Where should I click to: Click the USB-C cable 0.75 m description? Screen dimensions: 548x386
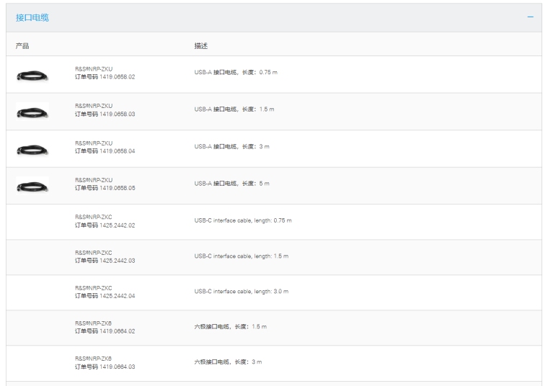[242, 220]
